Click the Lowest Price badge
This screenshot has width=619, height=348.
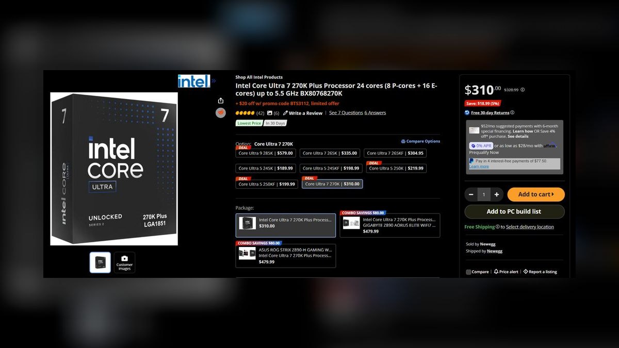tap(249, 123)
